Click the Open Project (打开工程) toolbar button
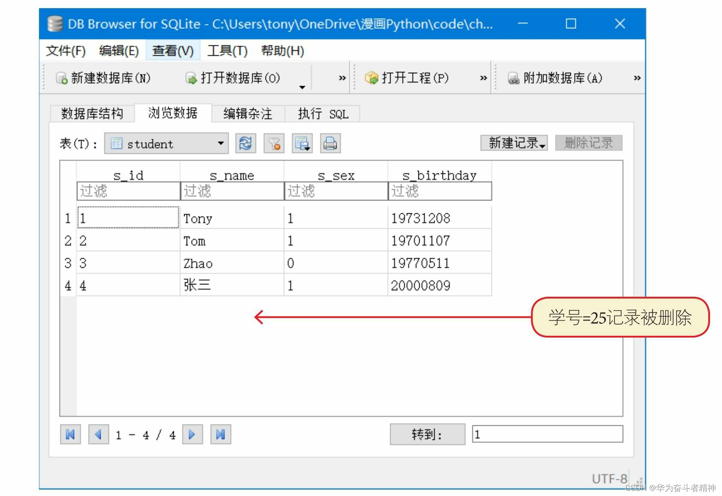The height and width of the screenshot is (496, 722). 407,78
